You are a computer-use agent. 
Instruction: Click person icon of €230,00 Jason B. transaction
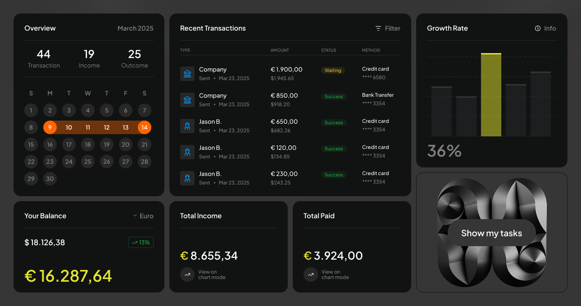187,178
